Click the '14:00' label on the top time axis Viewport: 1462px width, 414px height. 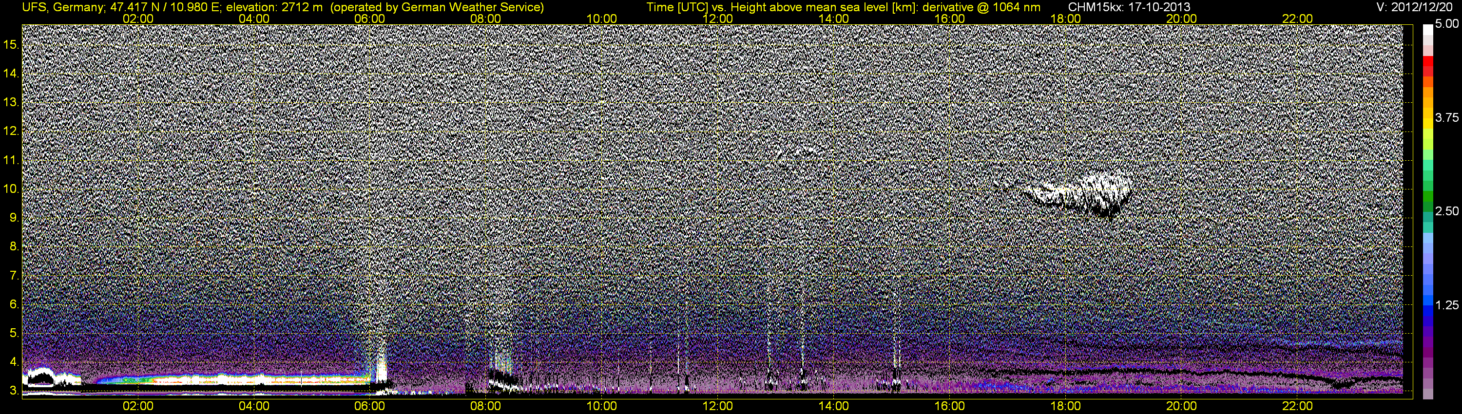click(834, 19)
